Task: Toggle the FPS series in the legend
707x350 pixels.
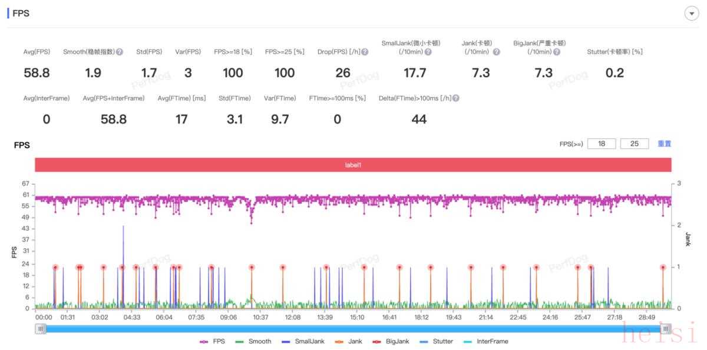Action: pyautogui.click(x=213, y=341)
